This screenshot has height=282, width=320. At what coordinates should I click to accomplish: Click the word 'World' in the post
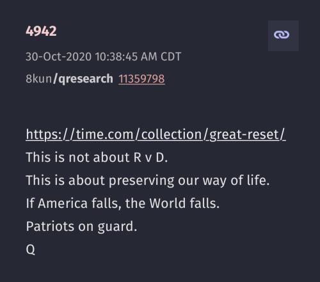click(168, 203)
